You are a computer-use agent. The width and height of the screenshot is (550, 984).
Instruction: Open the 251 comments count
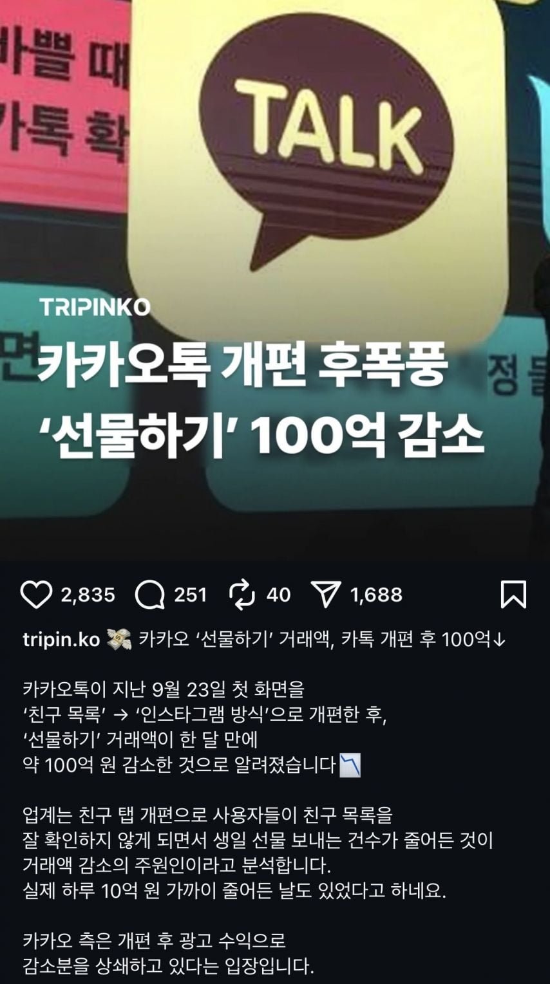point(190,595)
